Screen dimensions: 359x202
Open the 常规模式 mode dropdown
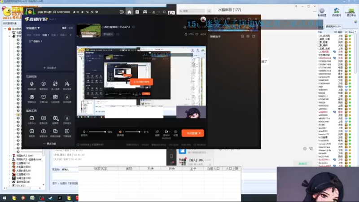tap(33, 28)
